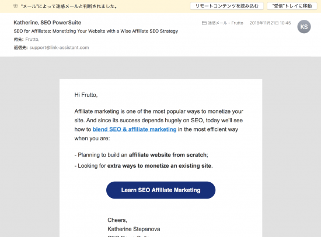Viewport: 321px width, 237px height.
Task: Click the junk mail icon in the banner
Action: (x=15, y=6)
